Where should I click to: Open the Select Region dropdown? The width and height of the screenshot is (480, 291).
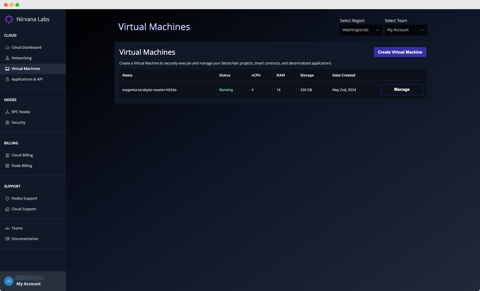[361, 30]
